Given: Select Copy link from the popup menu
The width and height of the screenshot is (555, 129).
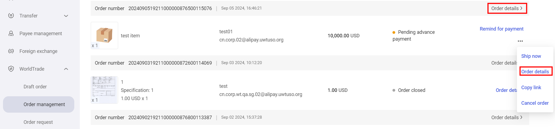Looking at the screenshot, I should (x=531, y=88).
